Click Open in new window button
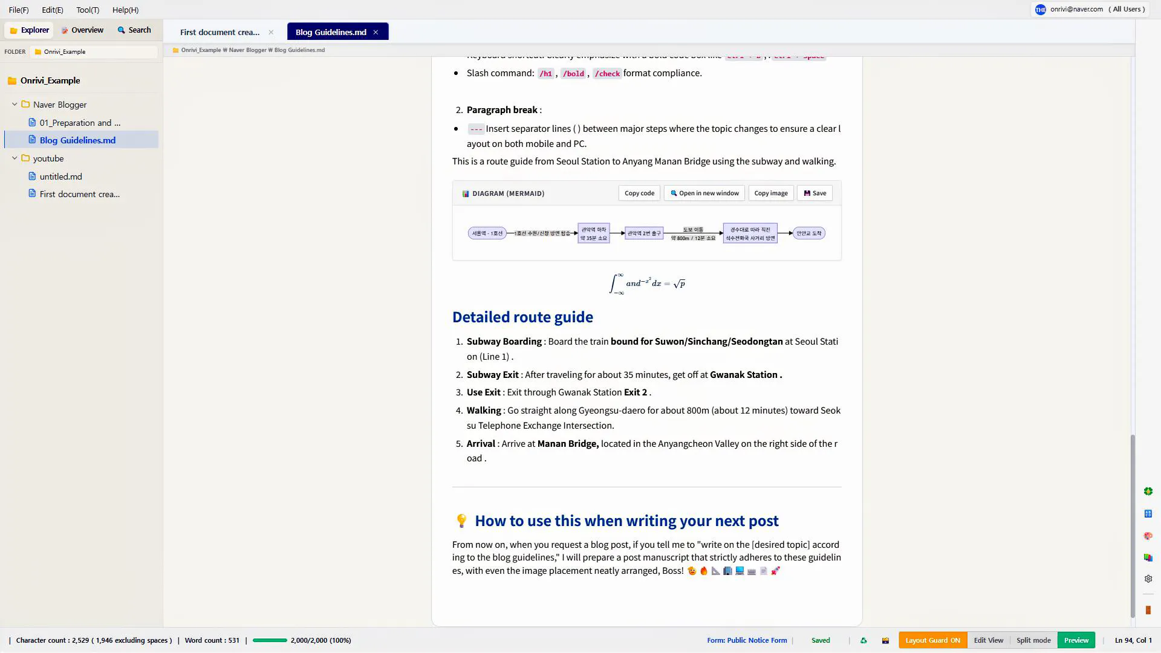Image resolution: width=1161 pixels, height=653 pixels. click(704, 193)
